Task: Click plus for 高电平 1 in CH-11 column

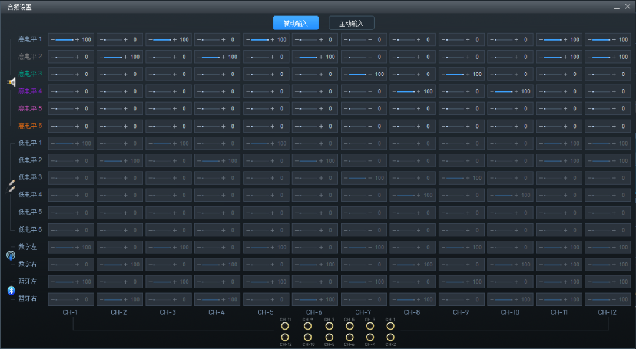Action: pos(565,40)
